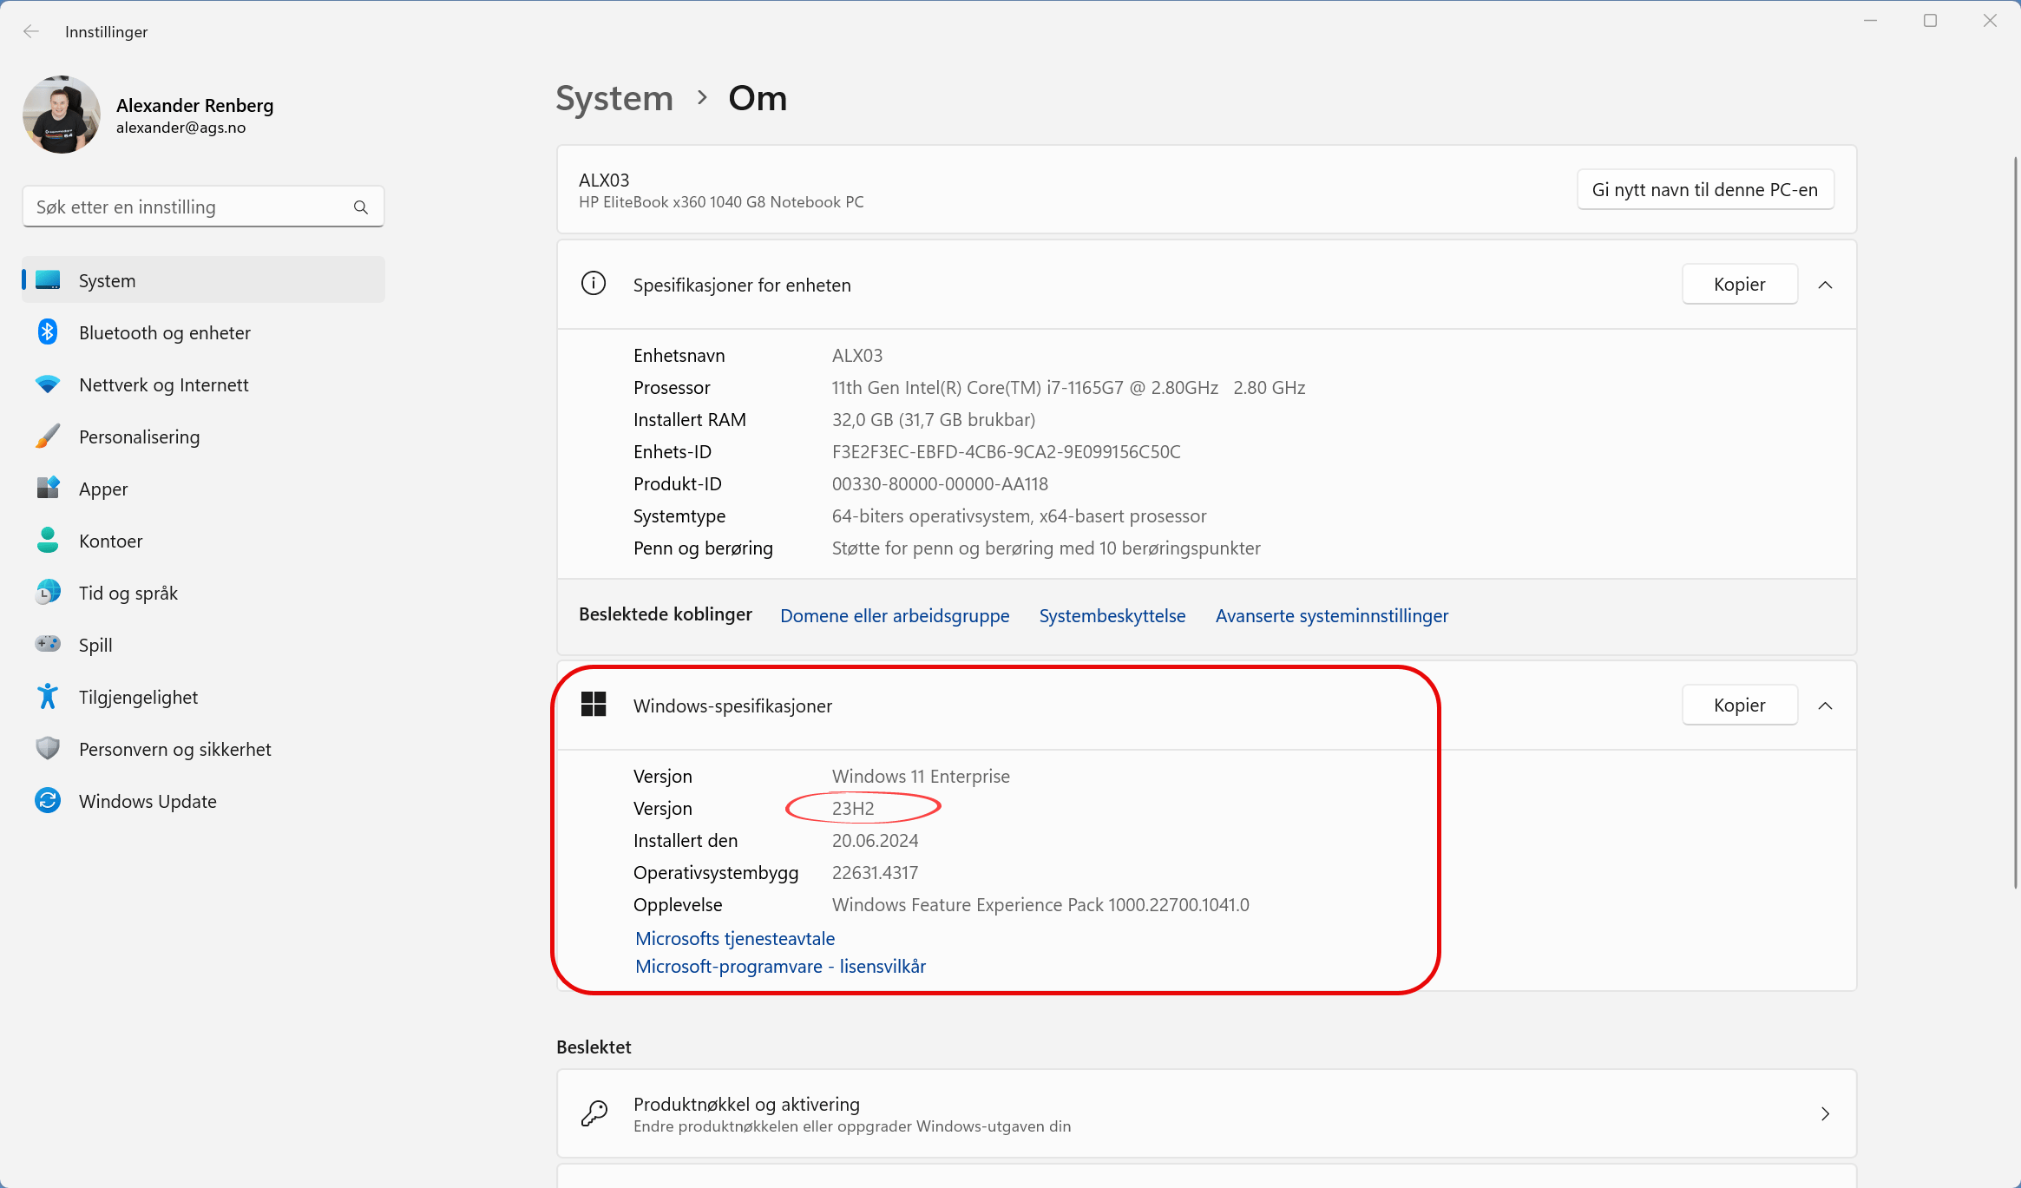Click 'Windows 11 Enterprise' edition text
2021x1188 pixels.
pyautogui.click(x=921, y=776)
